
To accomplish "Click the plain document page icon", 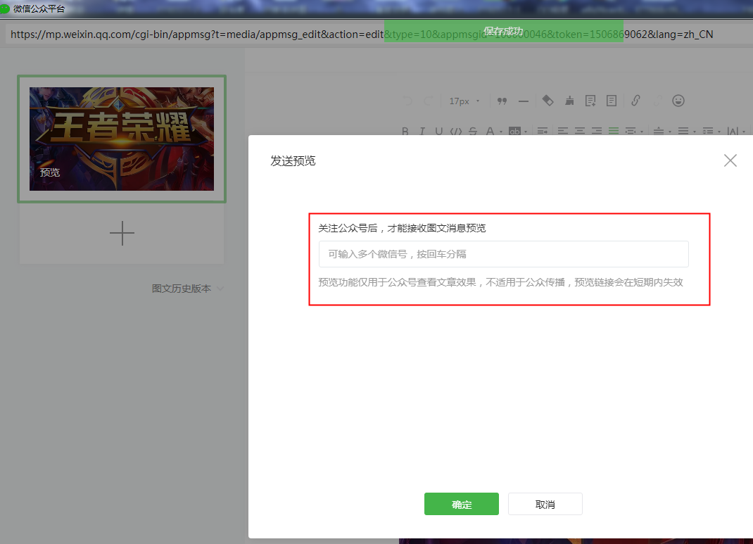I will [612, 101].
